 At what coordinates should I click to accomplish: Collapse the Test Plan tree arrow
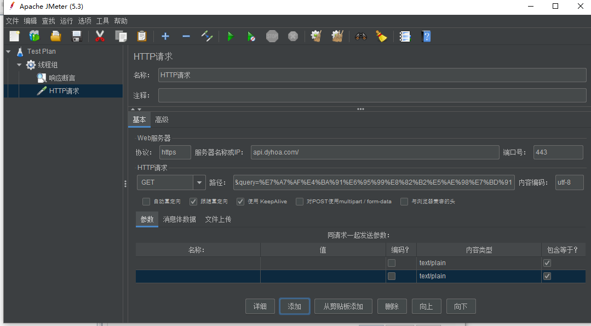pos(8,52)
